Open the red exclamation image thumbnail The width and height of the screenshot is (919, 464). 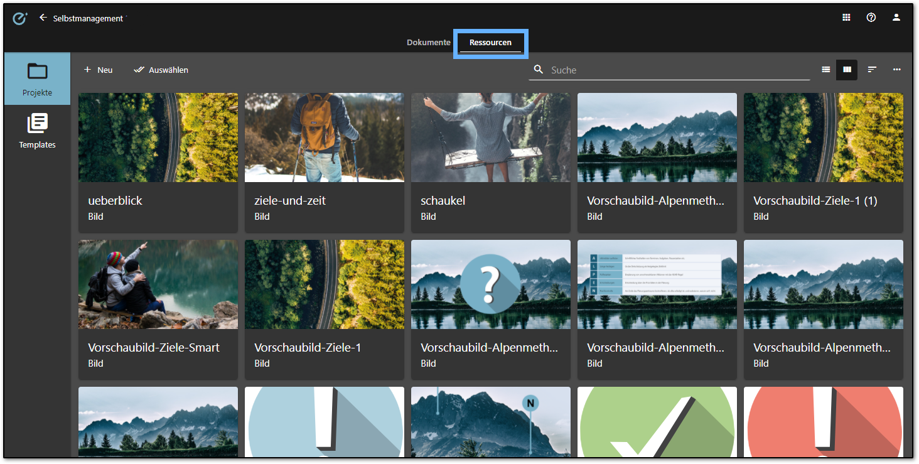point(824,422)
